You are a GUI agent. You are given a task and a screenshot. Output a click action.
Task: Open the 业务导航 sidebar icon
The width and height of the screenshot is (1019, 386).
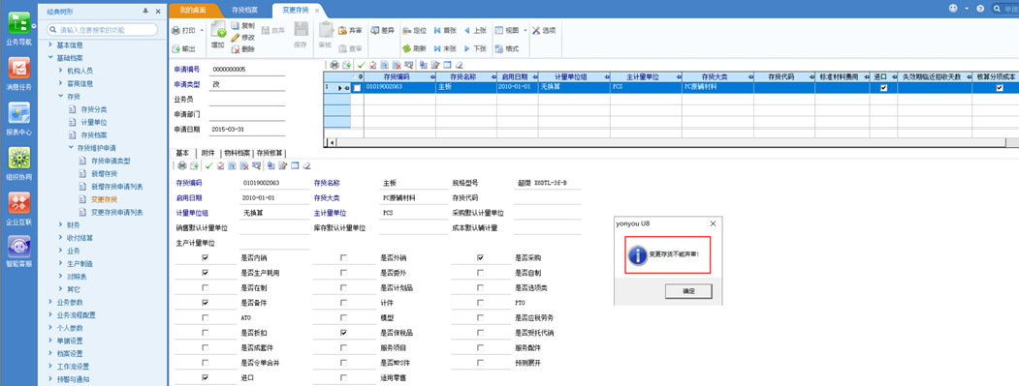tap(18, 23)
